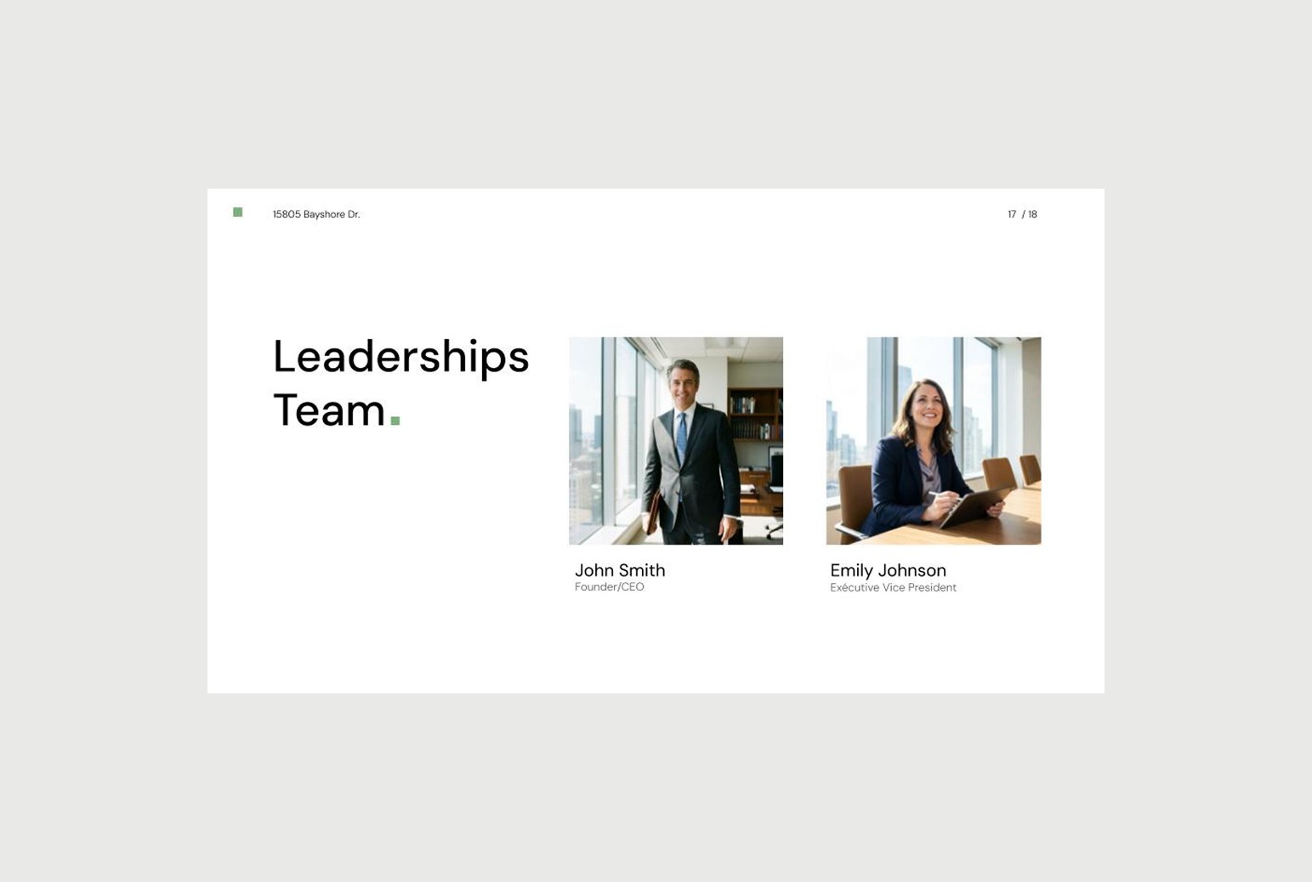Viewport: 1312px width, 882px height.
Task: Click the "17 / 18" page number
Action: pos(1022,214)
